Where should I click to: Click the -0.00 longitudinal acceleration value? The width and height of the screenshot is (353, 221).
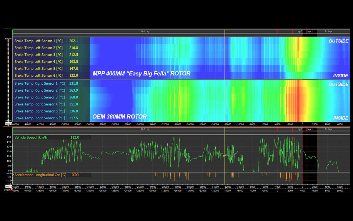(x=74, y=175)
